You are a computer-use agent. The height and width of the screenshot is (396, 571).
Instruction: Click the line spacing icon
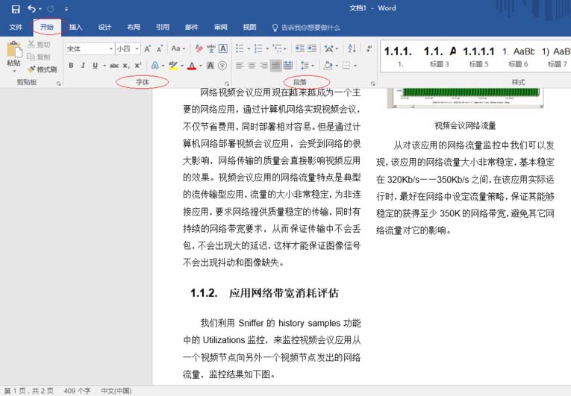tap(305, 66)
